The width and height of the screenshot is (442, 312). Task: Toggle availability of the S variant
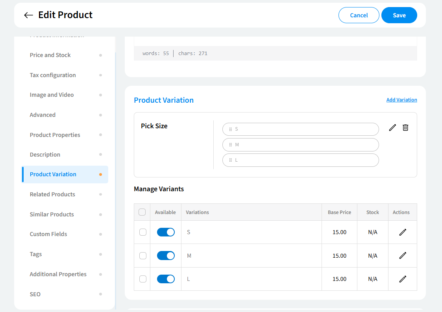[x=166, y=232]
